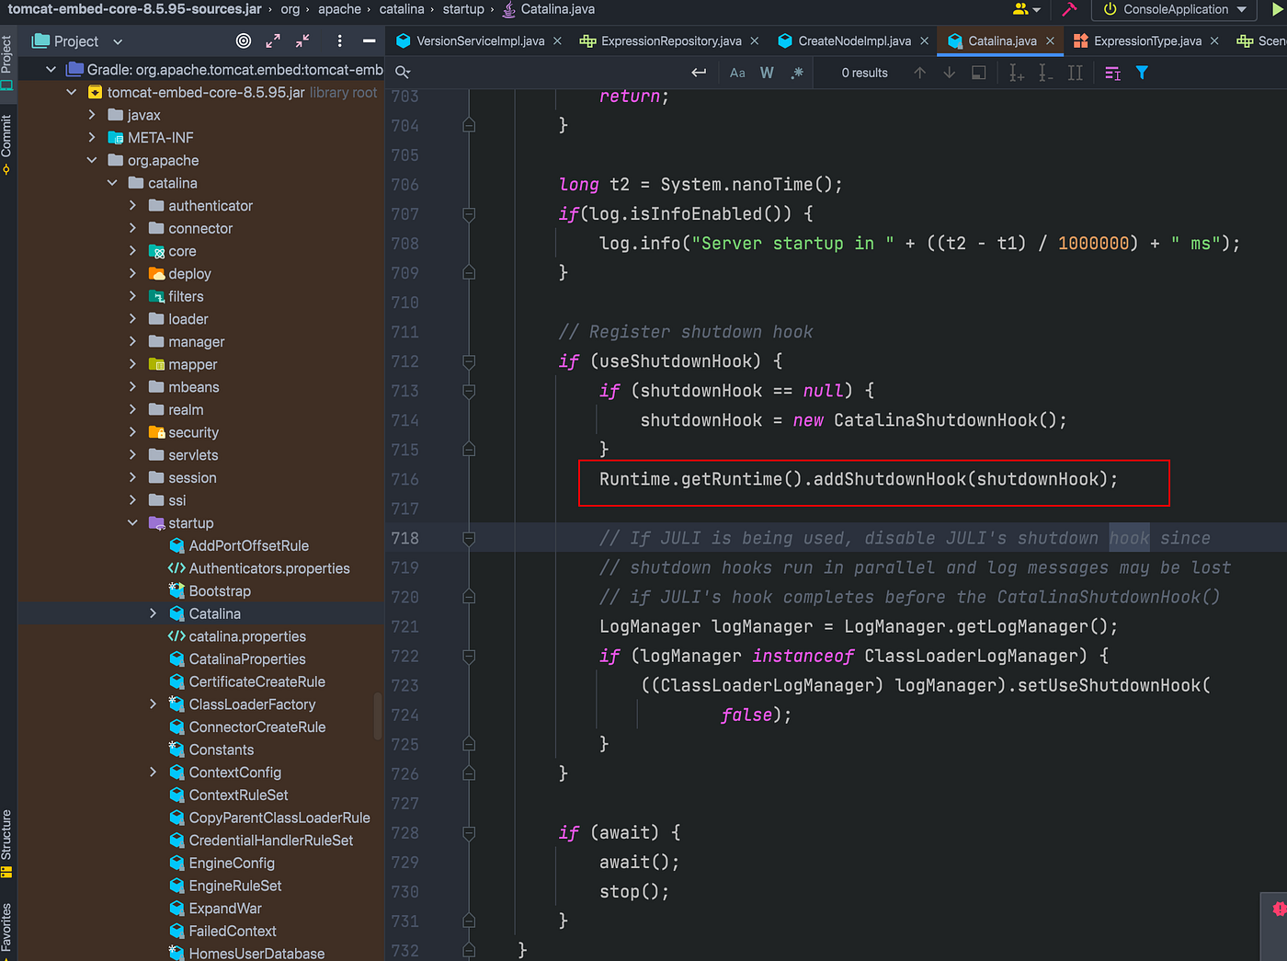Screen dimensions: 1287x961
Task: Switch to ExpressionType.java tab
Action: point(1146,41)
